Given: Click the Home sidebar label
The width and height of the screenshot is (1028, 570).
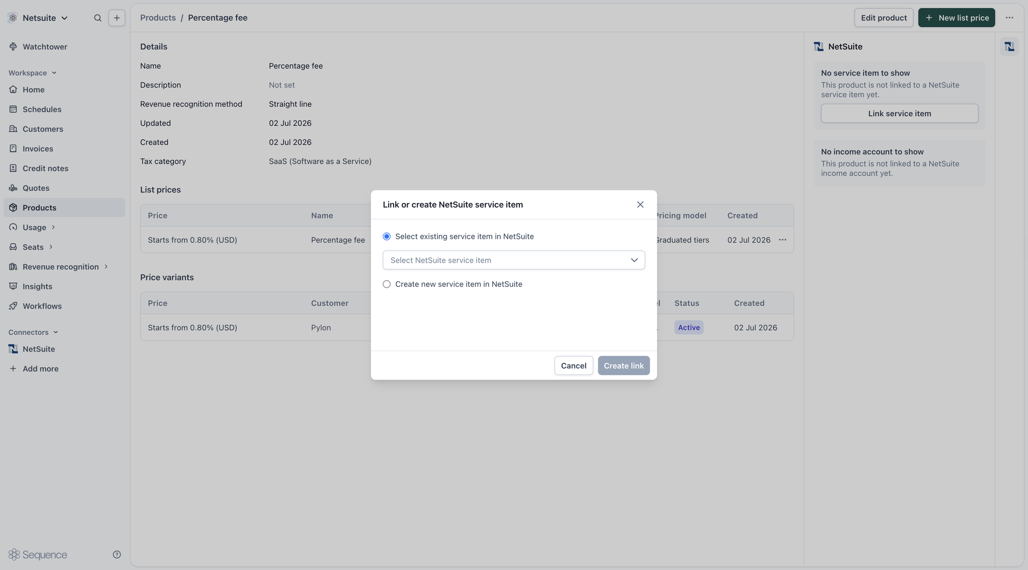Looking at the screenshot, I should pyautogui.click(x=33, y=89).
